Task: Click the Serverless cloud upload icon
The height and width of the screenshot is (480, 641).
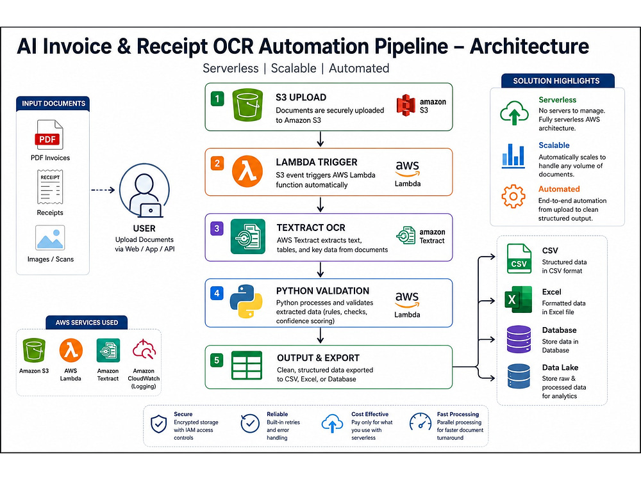Action: click(x=514, y=113)
